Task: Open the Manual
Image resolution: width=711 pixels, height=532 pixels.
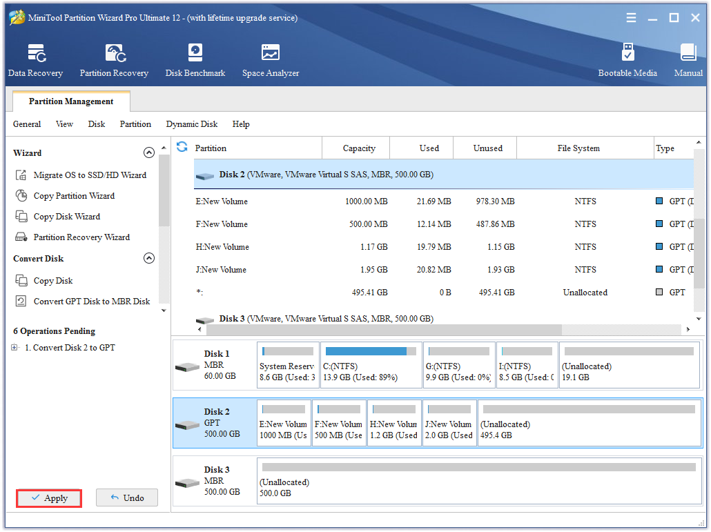Action: click(x=688, y=60)
